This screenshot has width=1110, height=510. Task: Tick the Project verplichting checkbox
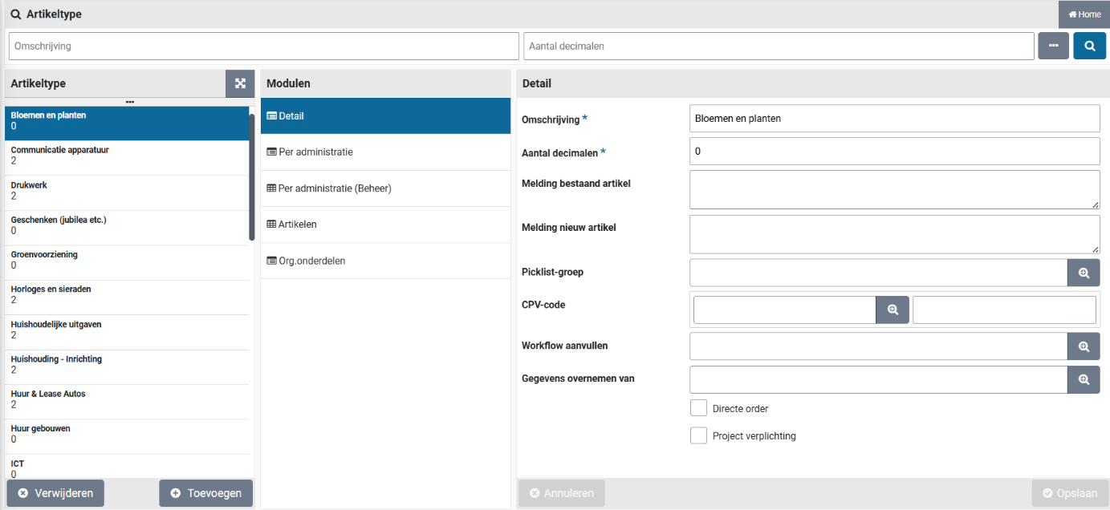click(x=698, y=435)
